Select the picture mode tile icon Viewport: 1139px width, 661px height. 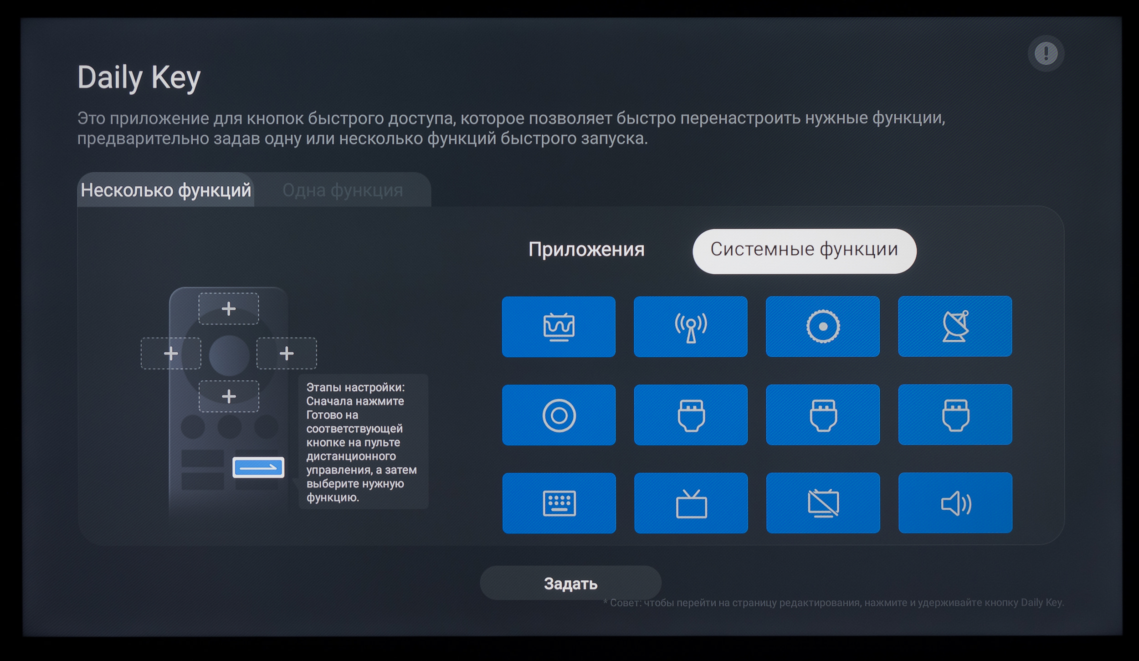pos(559,327)
